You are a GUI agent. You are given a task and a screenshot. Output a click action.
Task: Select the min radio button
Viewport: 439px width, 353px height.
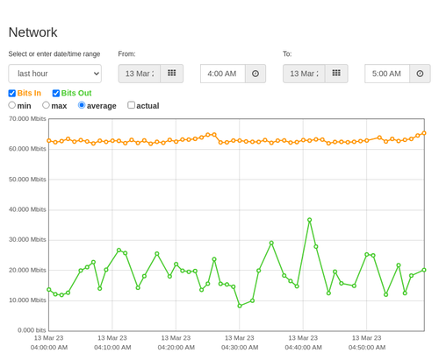[11, 105]
